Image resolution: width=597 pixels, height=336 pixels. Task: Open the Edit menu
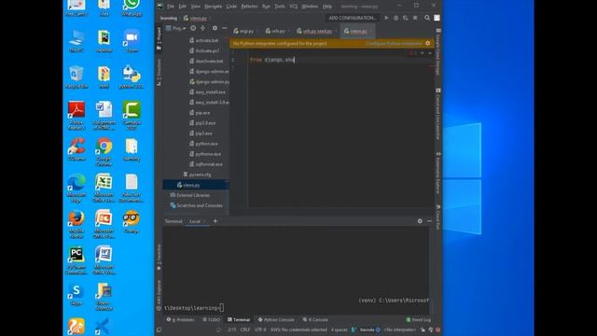[x=183, y=7]
